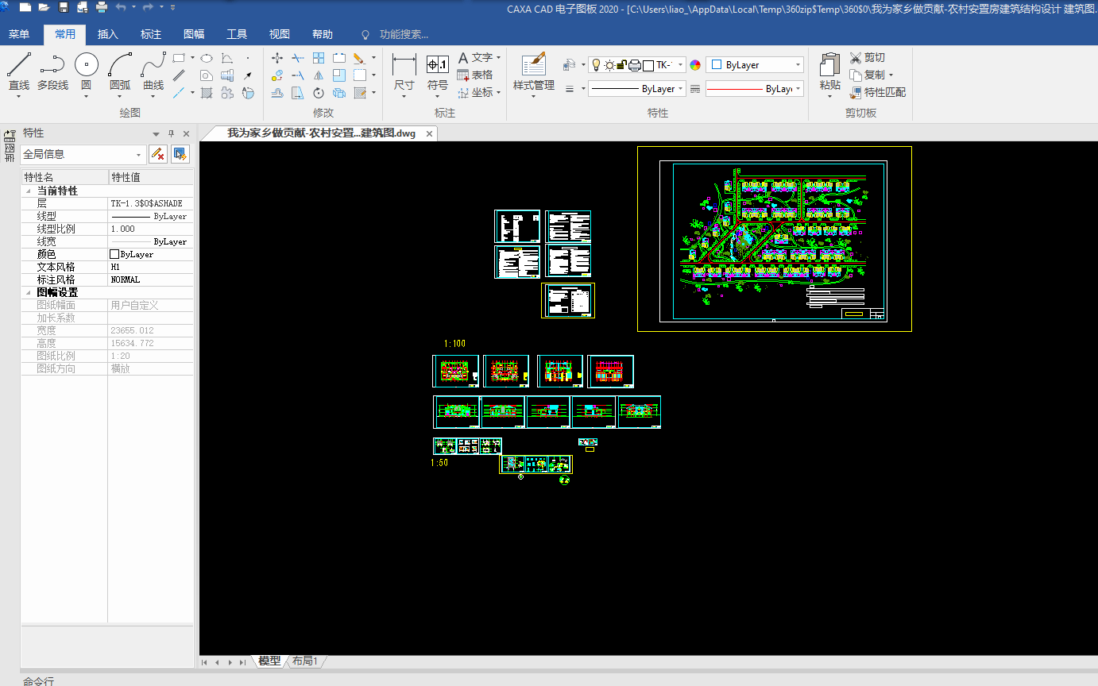
Task: Click the hatch fill tool icon
Action: (207, 93)
